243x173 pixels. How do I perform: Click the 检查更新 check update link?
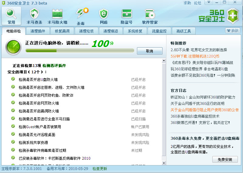tap(100, 169)
